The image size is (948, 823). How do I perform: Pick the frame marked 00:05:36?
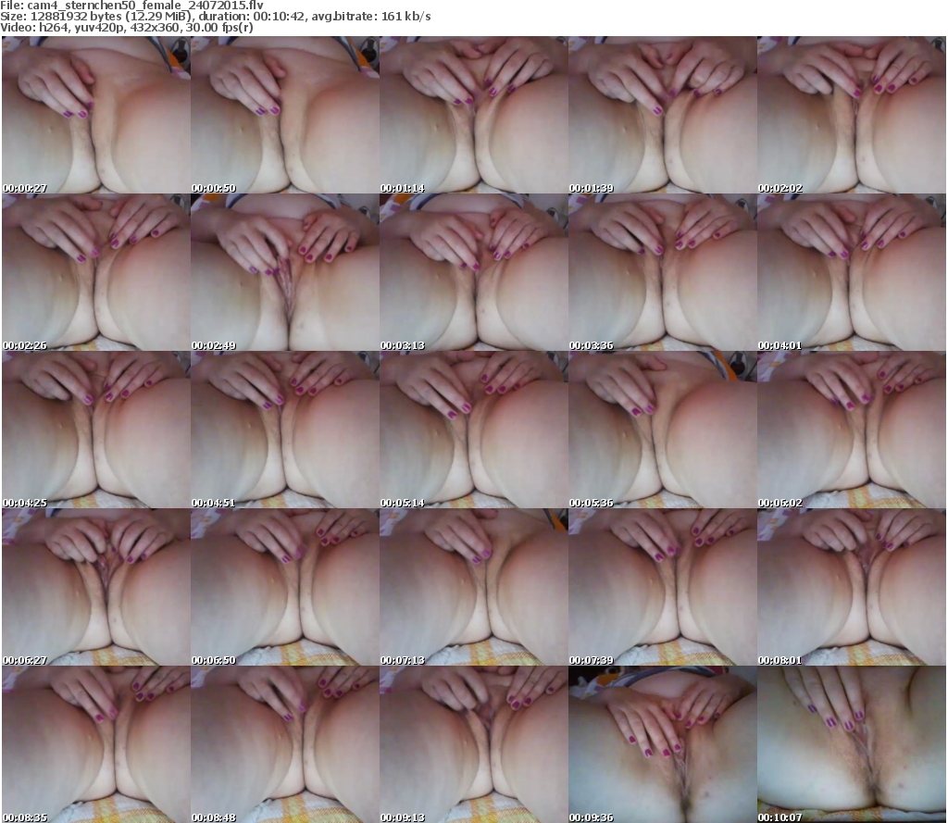(661, 430)
